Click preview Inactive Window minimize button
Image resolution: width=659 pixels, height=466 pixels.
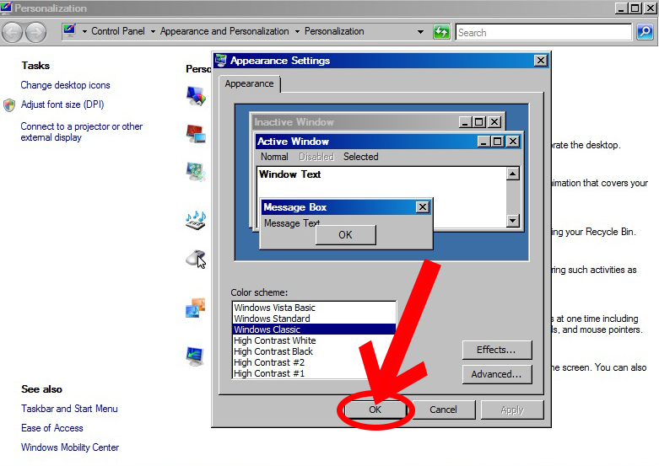[465, 122]
